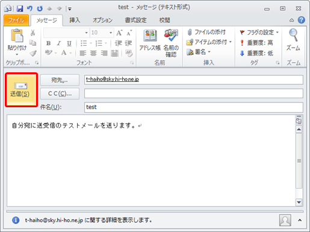Click the font color A icon

pos(64,52)
